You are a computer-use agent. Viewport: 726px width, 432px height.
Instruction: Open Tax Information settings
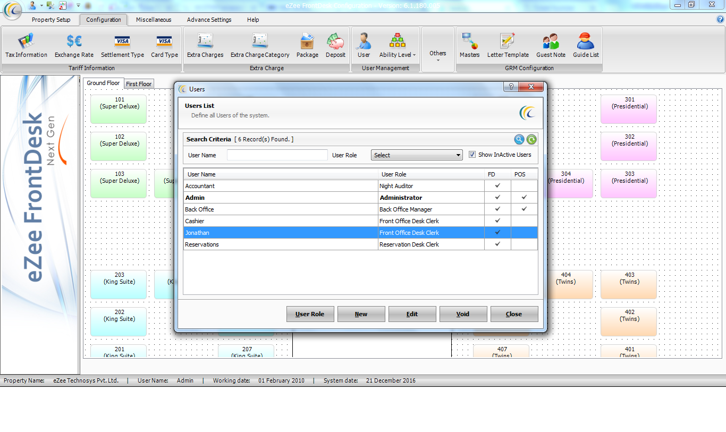point(26,46)
